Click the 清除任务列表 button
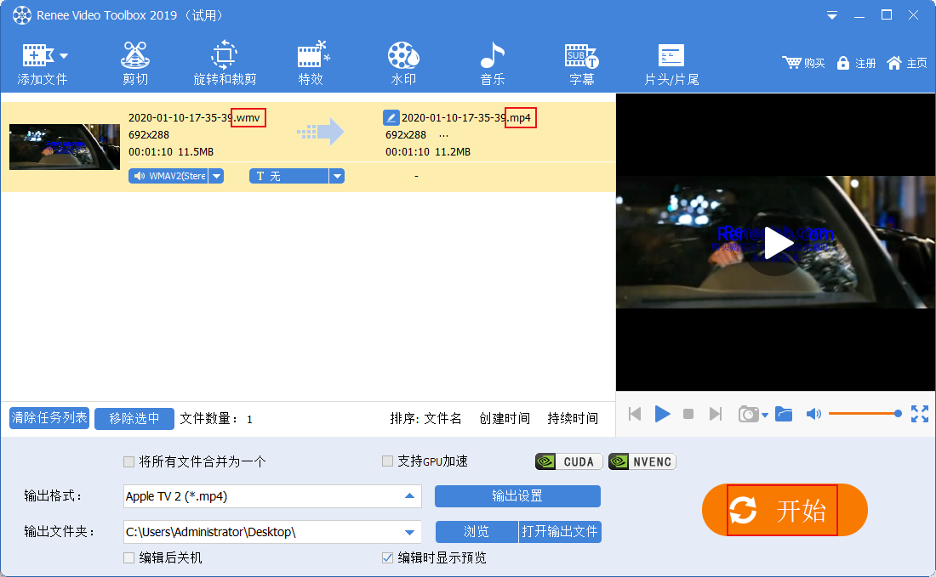 coord(49,418)
